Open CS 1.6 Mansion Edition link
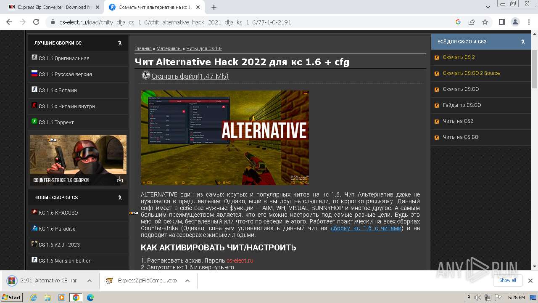This screenshot has height=303, width=538. 65,260
